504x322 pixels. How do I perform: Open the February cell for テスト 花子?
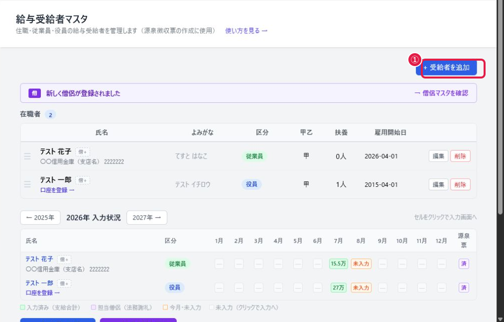pos(239,264)
